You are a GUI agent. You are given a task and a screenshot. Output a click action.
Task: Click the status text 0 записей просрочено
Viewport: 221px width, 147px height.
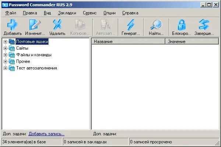tap(151, 142)
